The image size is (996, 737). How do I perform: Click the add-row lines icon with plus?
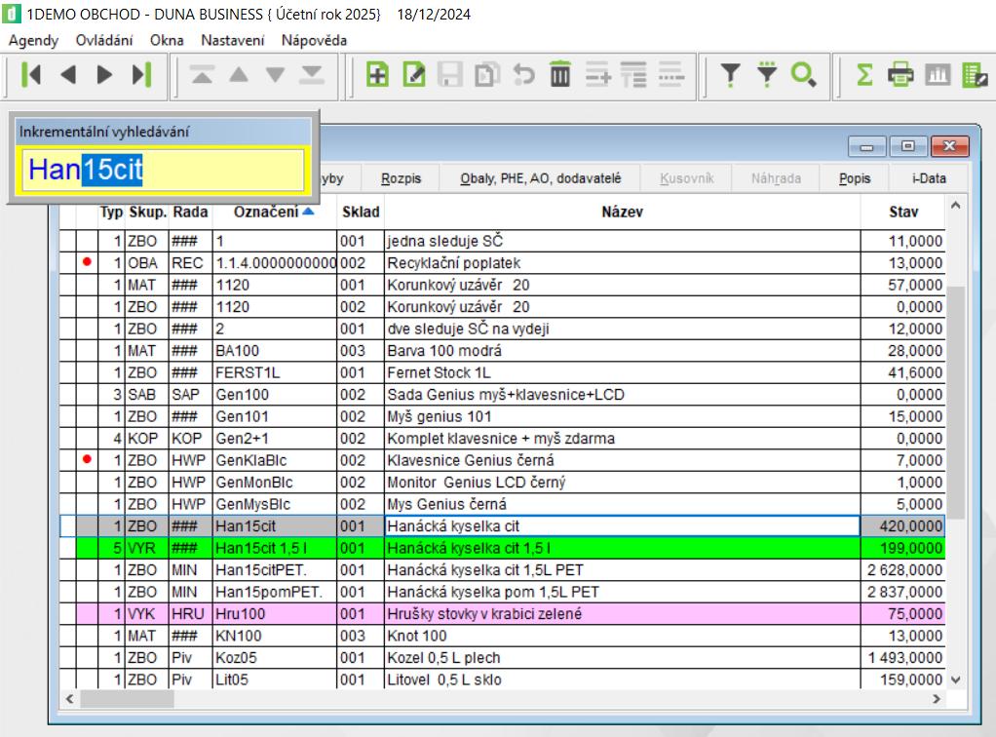(597, 75)
